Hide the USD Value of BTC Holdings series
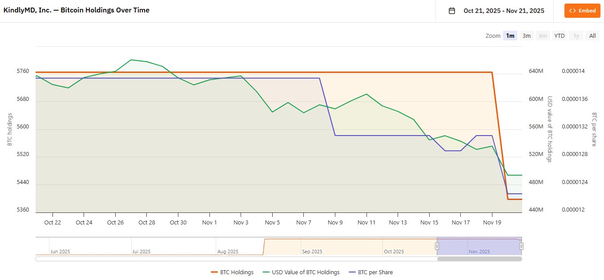This screenshot has height=280, width=604. pos(306,272)
